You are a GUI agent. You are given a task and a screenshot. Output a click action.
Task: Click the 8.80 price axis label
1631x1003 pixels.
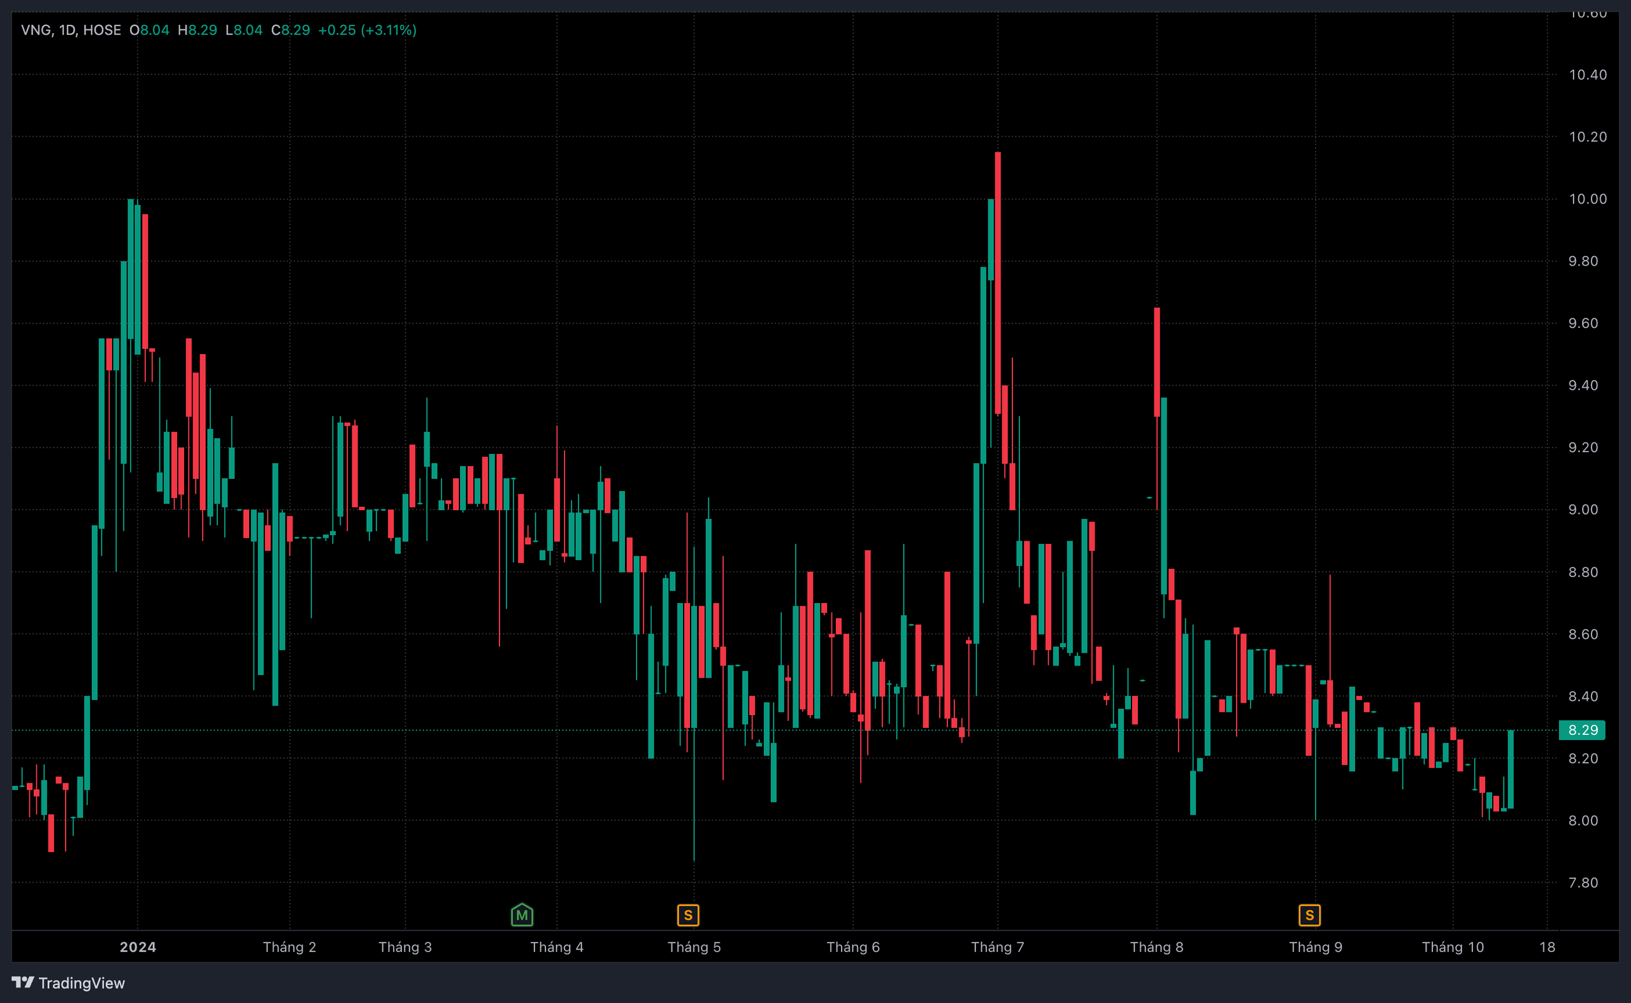click(x=1583, y=572)
